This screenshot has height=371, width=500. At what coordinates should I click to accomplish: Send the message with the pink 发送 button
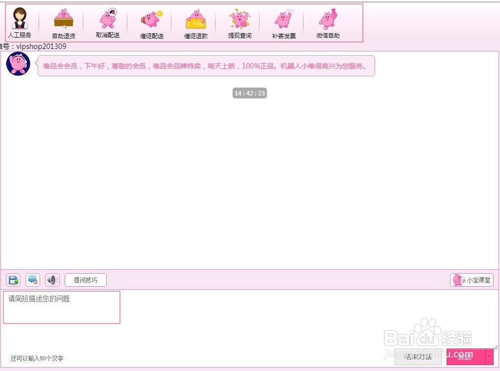coord(465,356)
